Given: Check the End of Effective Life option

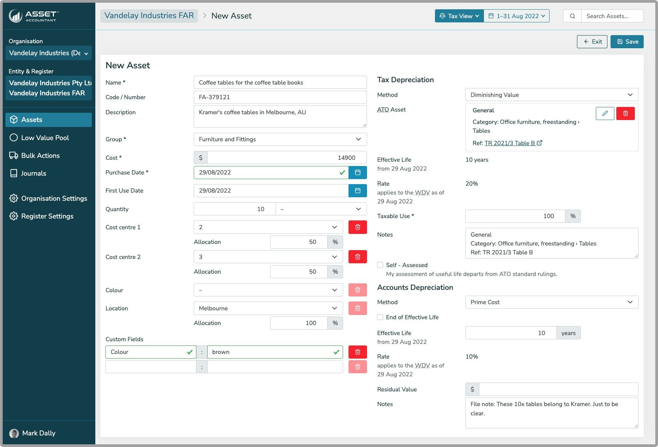Looking at the screenshot, I should click(x=380, y=317).
